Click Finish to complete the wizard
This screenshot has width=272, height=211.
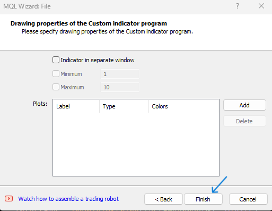pos(203,199)
